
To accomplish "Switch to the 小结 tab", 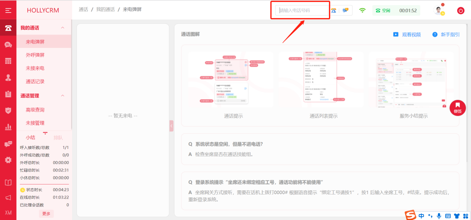I will point(30,137).
